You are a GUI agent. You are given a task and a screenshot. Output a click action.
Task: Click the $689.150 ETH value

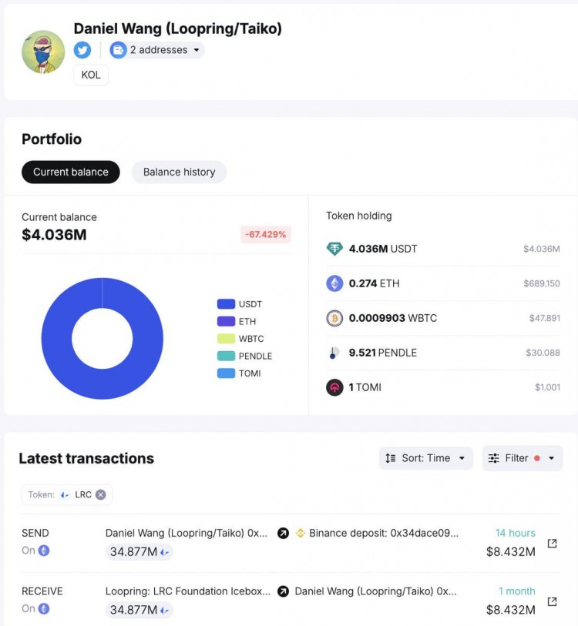tap(542, 283)
